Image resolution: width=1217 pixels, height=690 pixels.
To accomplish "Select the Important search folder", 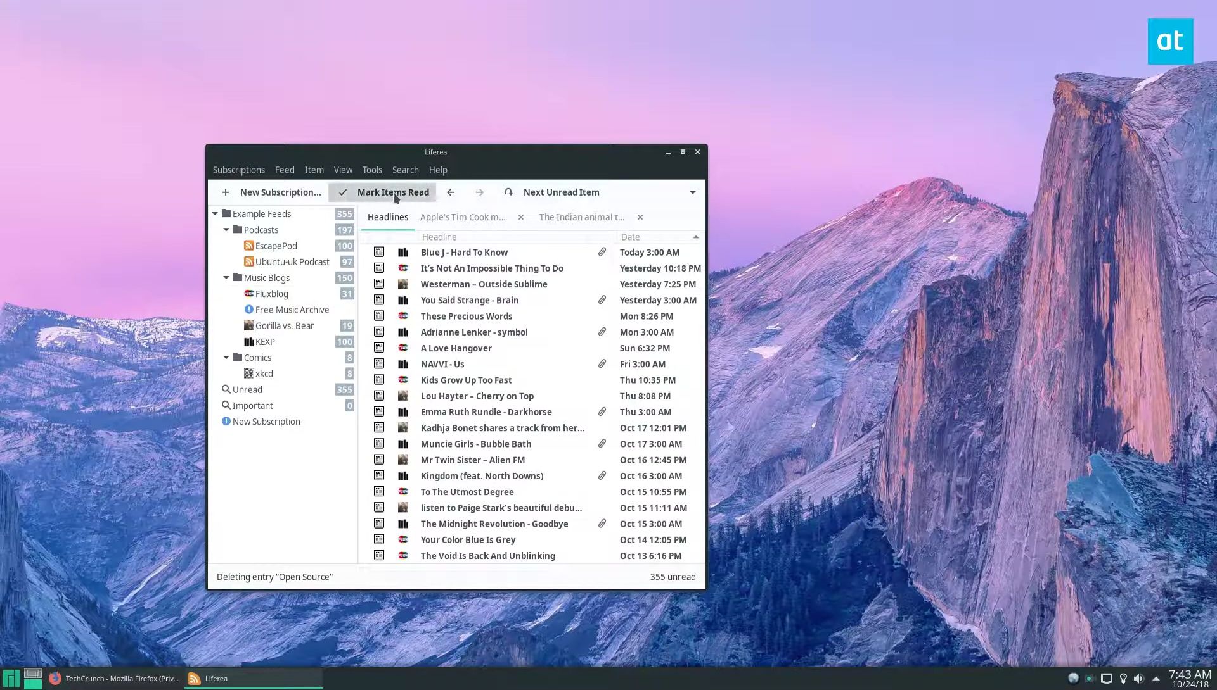I will (x=283, y=405).
